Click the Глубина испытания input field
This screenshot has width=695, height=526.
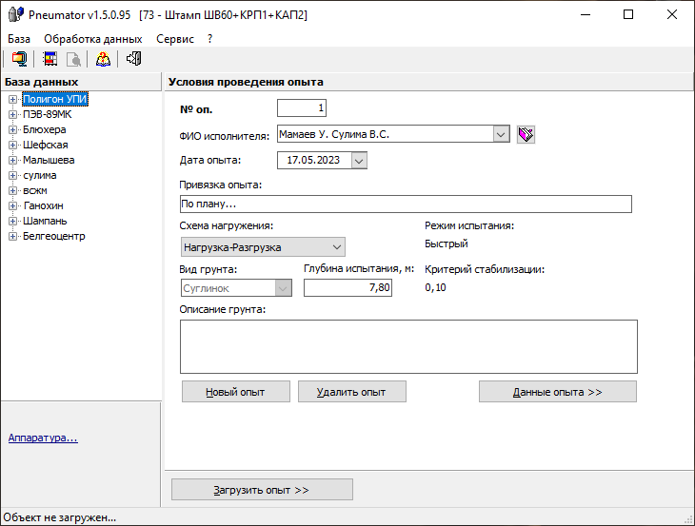347,288
